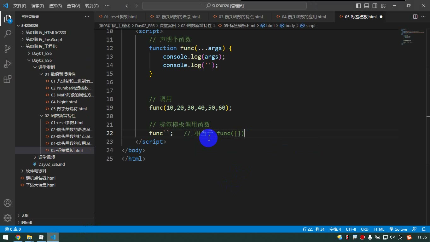Image resolution: width=430 pixels, height=242 pixels.
Task: Go forward using the title bar arrow
Action: (136, 6)
